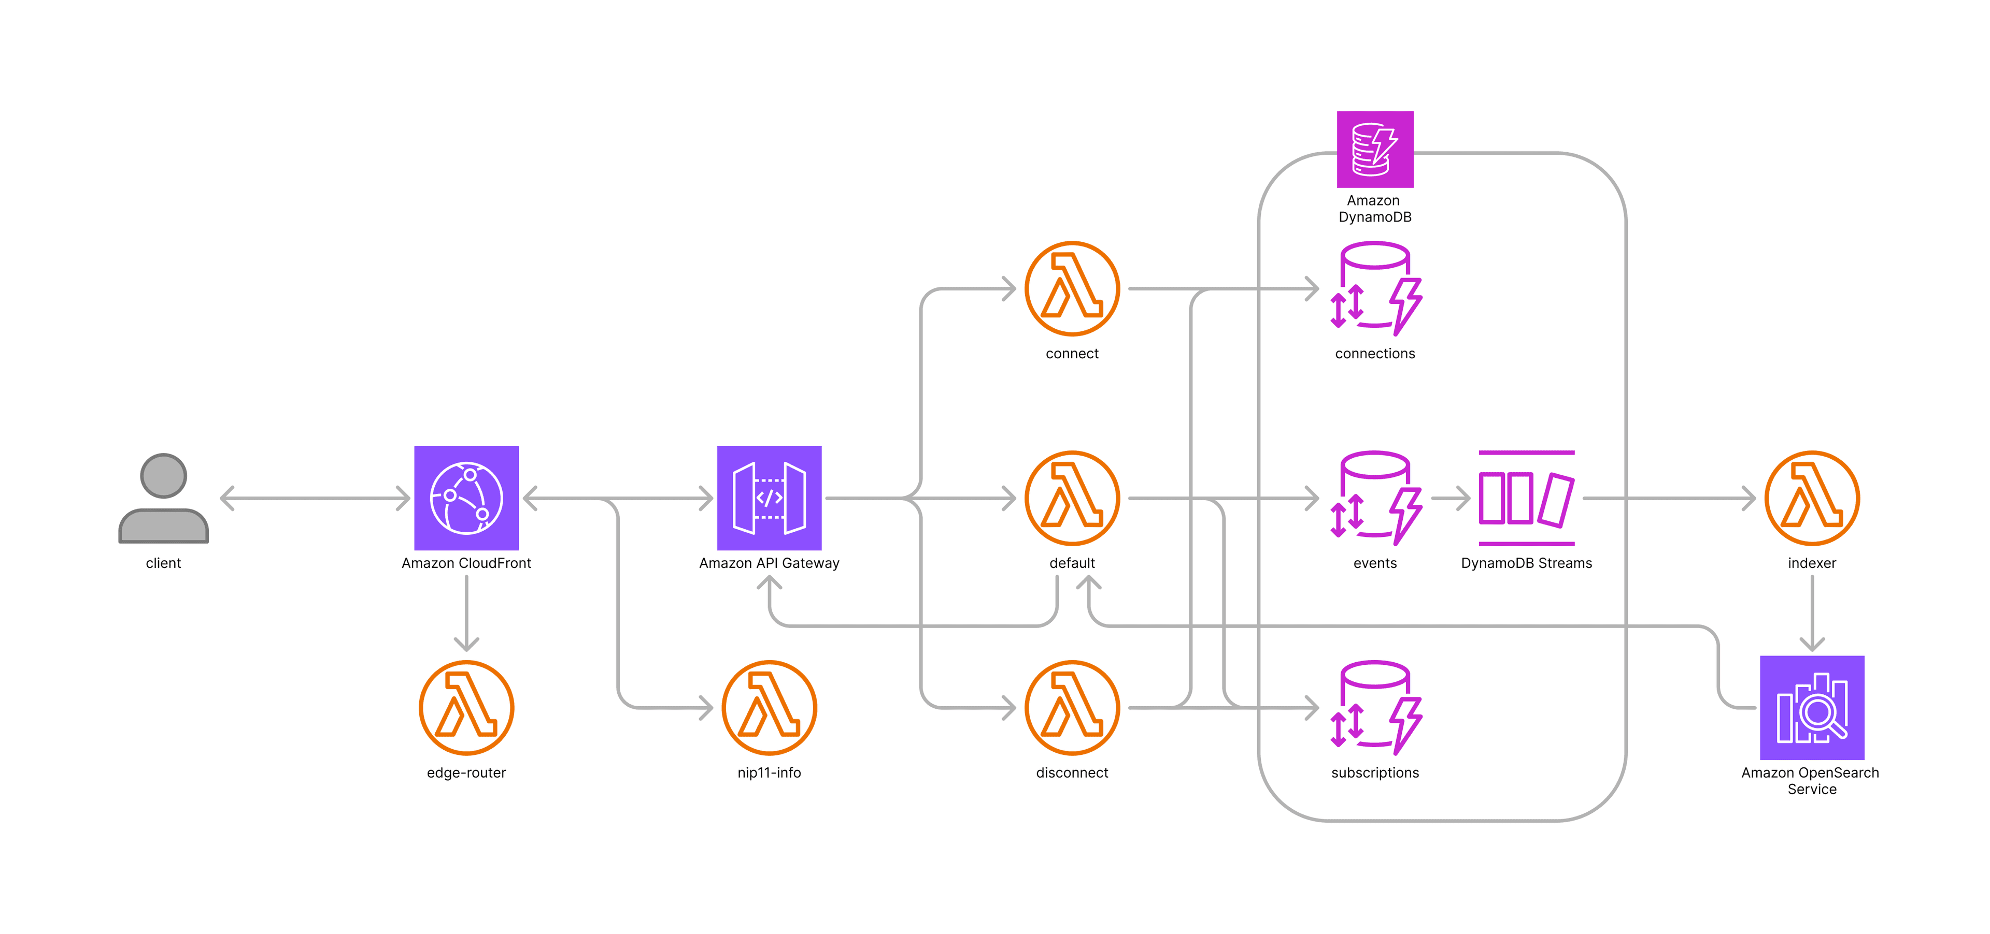This screenshot has height=934, width=1990.
Task: Select the disconnect Lambda function icon
Action: pos(1070,706)
